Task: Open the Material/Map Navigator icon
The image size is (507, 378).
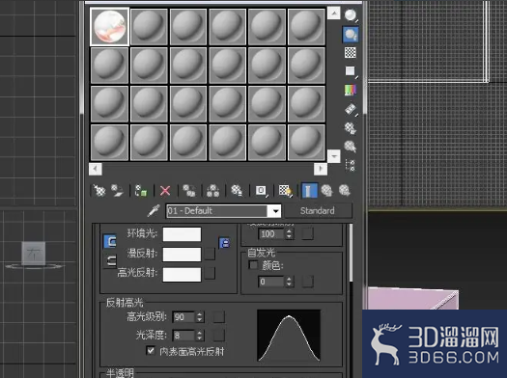Action: point(351,165)
